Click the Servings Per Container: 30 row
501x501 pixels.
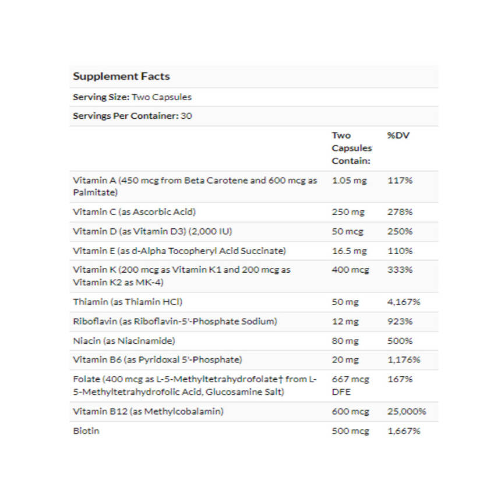point(132,116)
